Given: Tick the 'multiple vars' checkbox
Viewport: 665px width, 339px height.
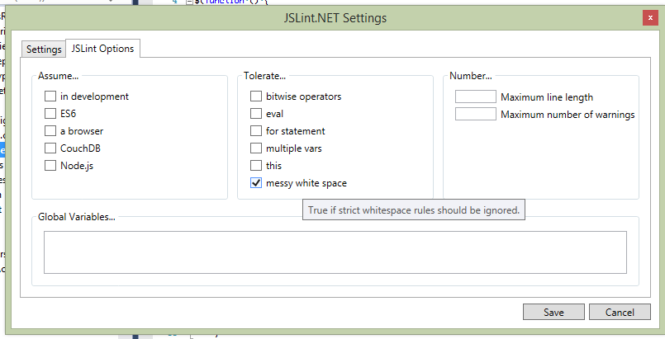Looking at the screenshot, I should pos(256,148).
